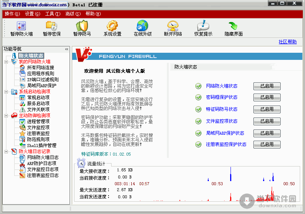Open 系统设置 gear icon
This screenshot has height=214, width=305.
coord(112,26)
